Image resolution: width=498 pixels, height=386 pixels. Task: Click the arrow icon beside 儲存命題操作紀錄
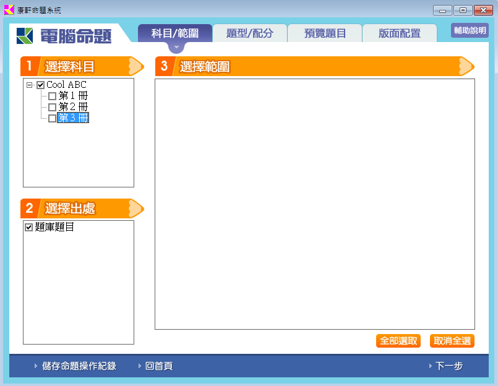36,366
